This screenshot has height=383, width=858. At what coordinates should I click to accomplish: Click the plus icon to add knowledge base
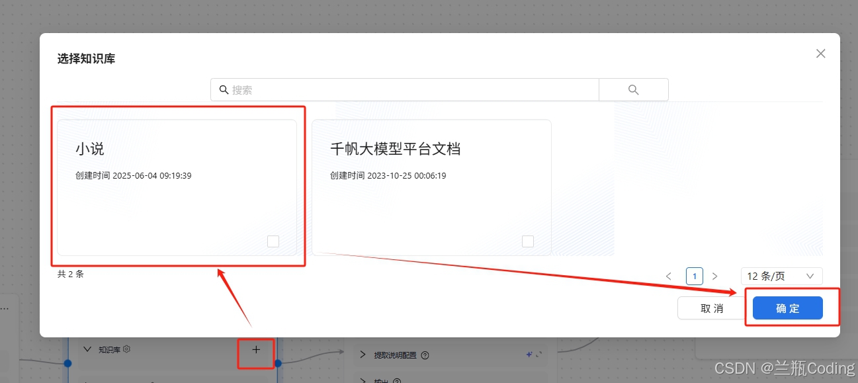255,349
